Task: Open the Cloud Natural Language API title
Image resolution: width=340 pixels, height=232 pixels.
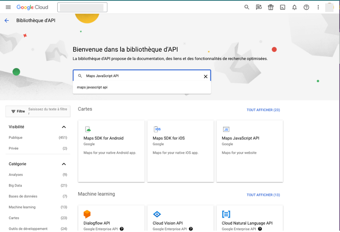Action: 247,223
